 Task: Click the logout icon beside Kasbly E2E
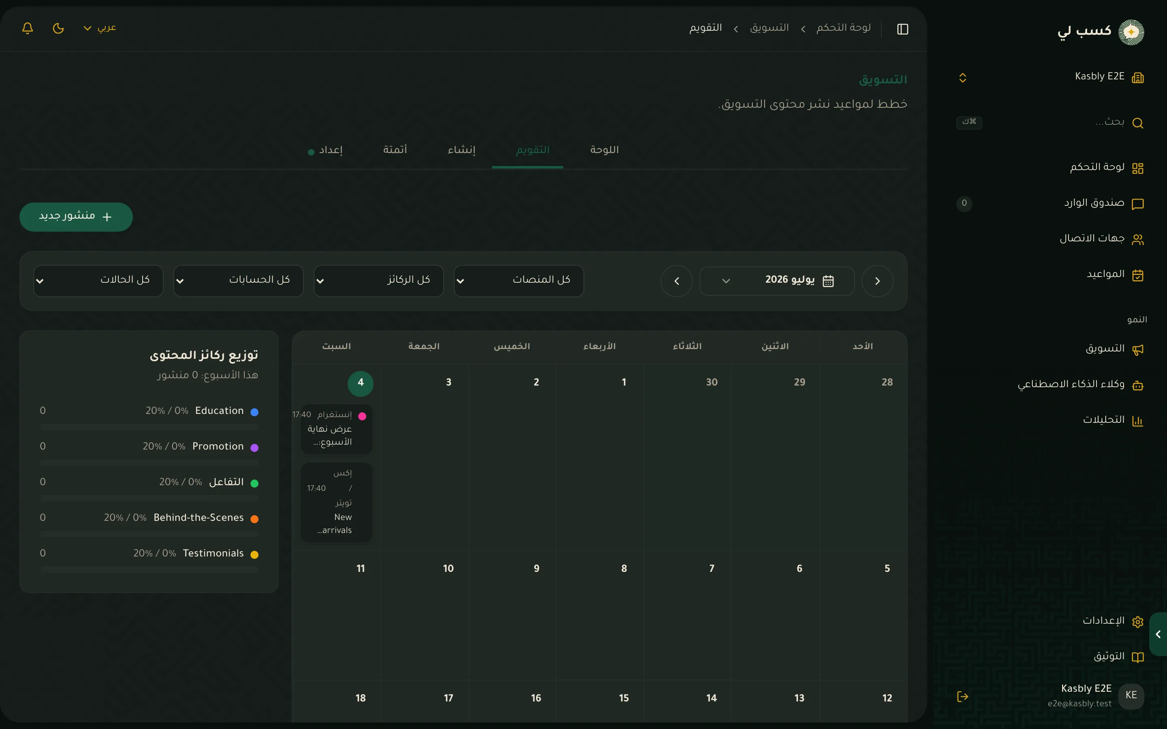962,696
